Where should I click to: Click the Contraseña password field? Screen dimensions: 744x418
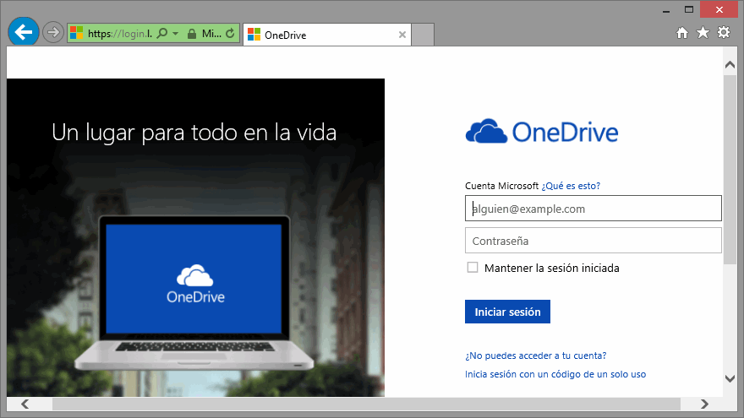point(593,241)
